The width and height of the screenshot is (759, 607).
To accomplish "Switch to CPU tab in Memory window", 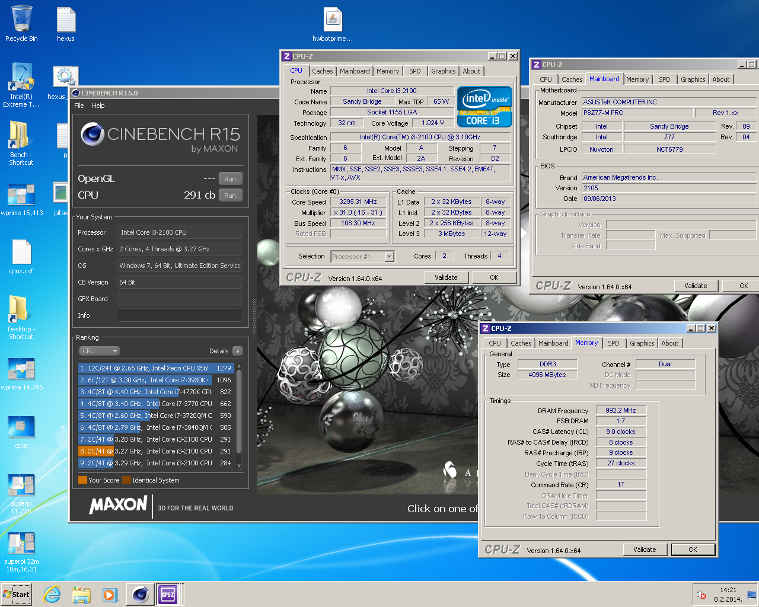I will (x=495, y=343).
